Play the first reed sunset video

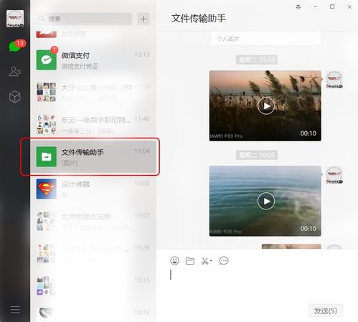pos(266,106)
